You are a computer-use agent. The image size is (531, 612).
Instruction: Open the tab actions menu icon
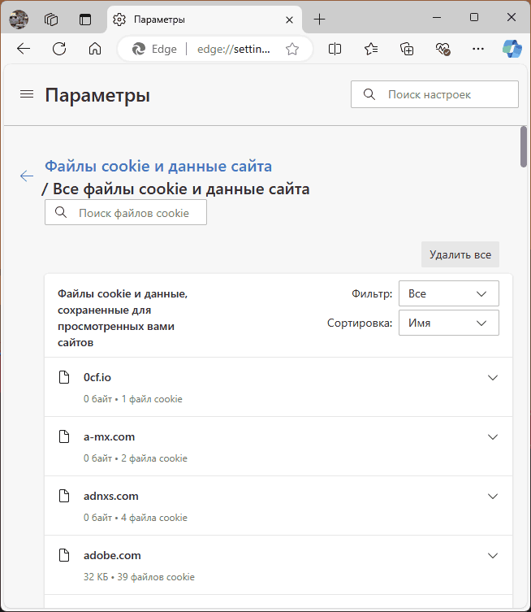85,20
